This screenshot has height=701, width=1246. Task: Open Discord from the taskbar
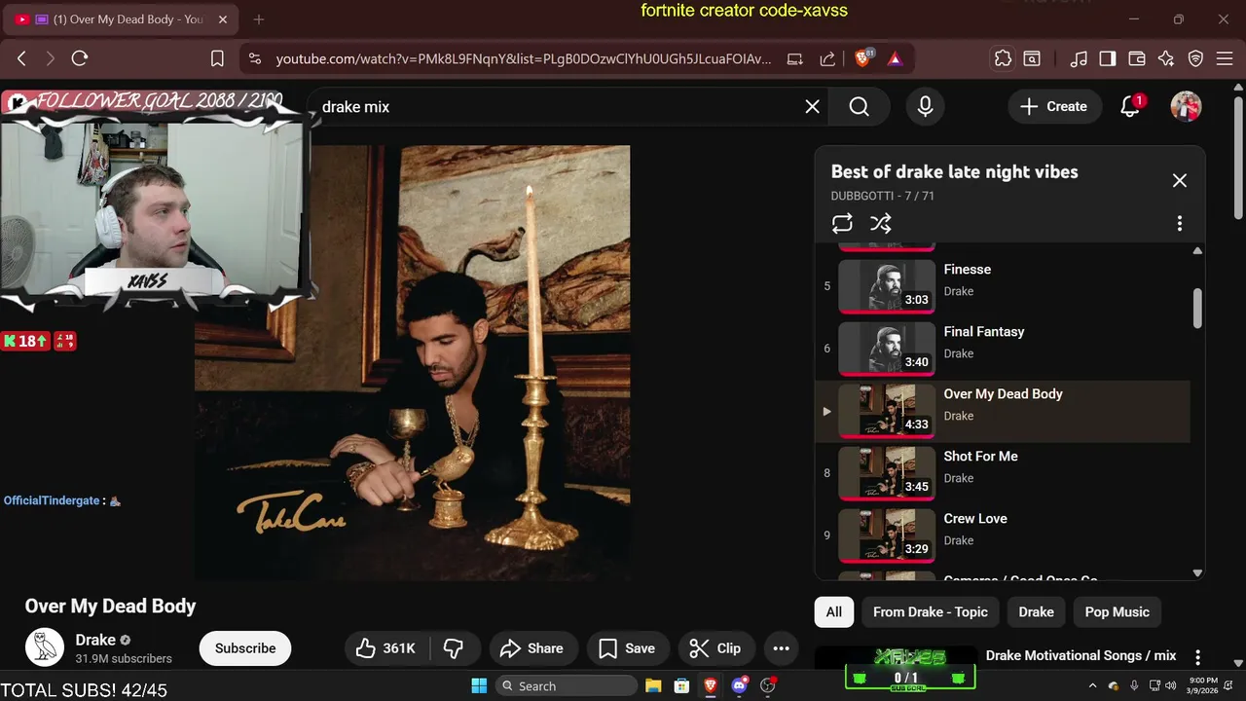pos(739,685)
